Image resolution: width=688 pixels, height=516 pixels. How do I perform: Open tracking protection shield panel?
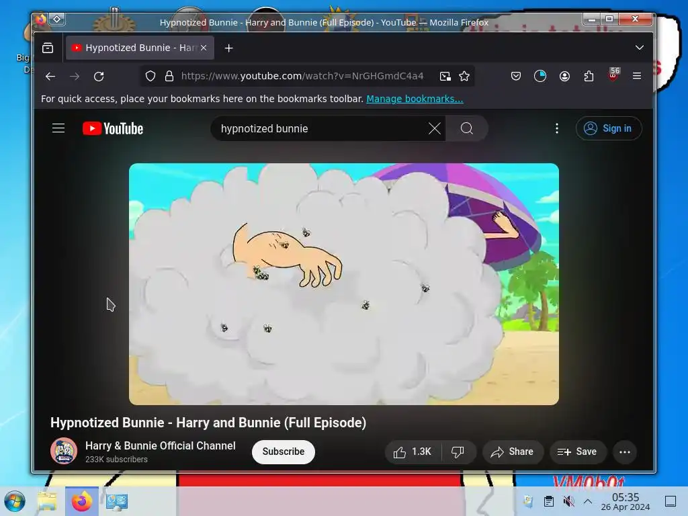pyautogui.click(x=150, y=77)
